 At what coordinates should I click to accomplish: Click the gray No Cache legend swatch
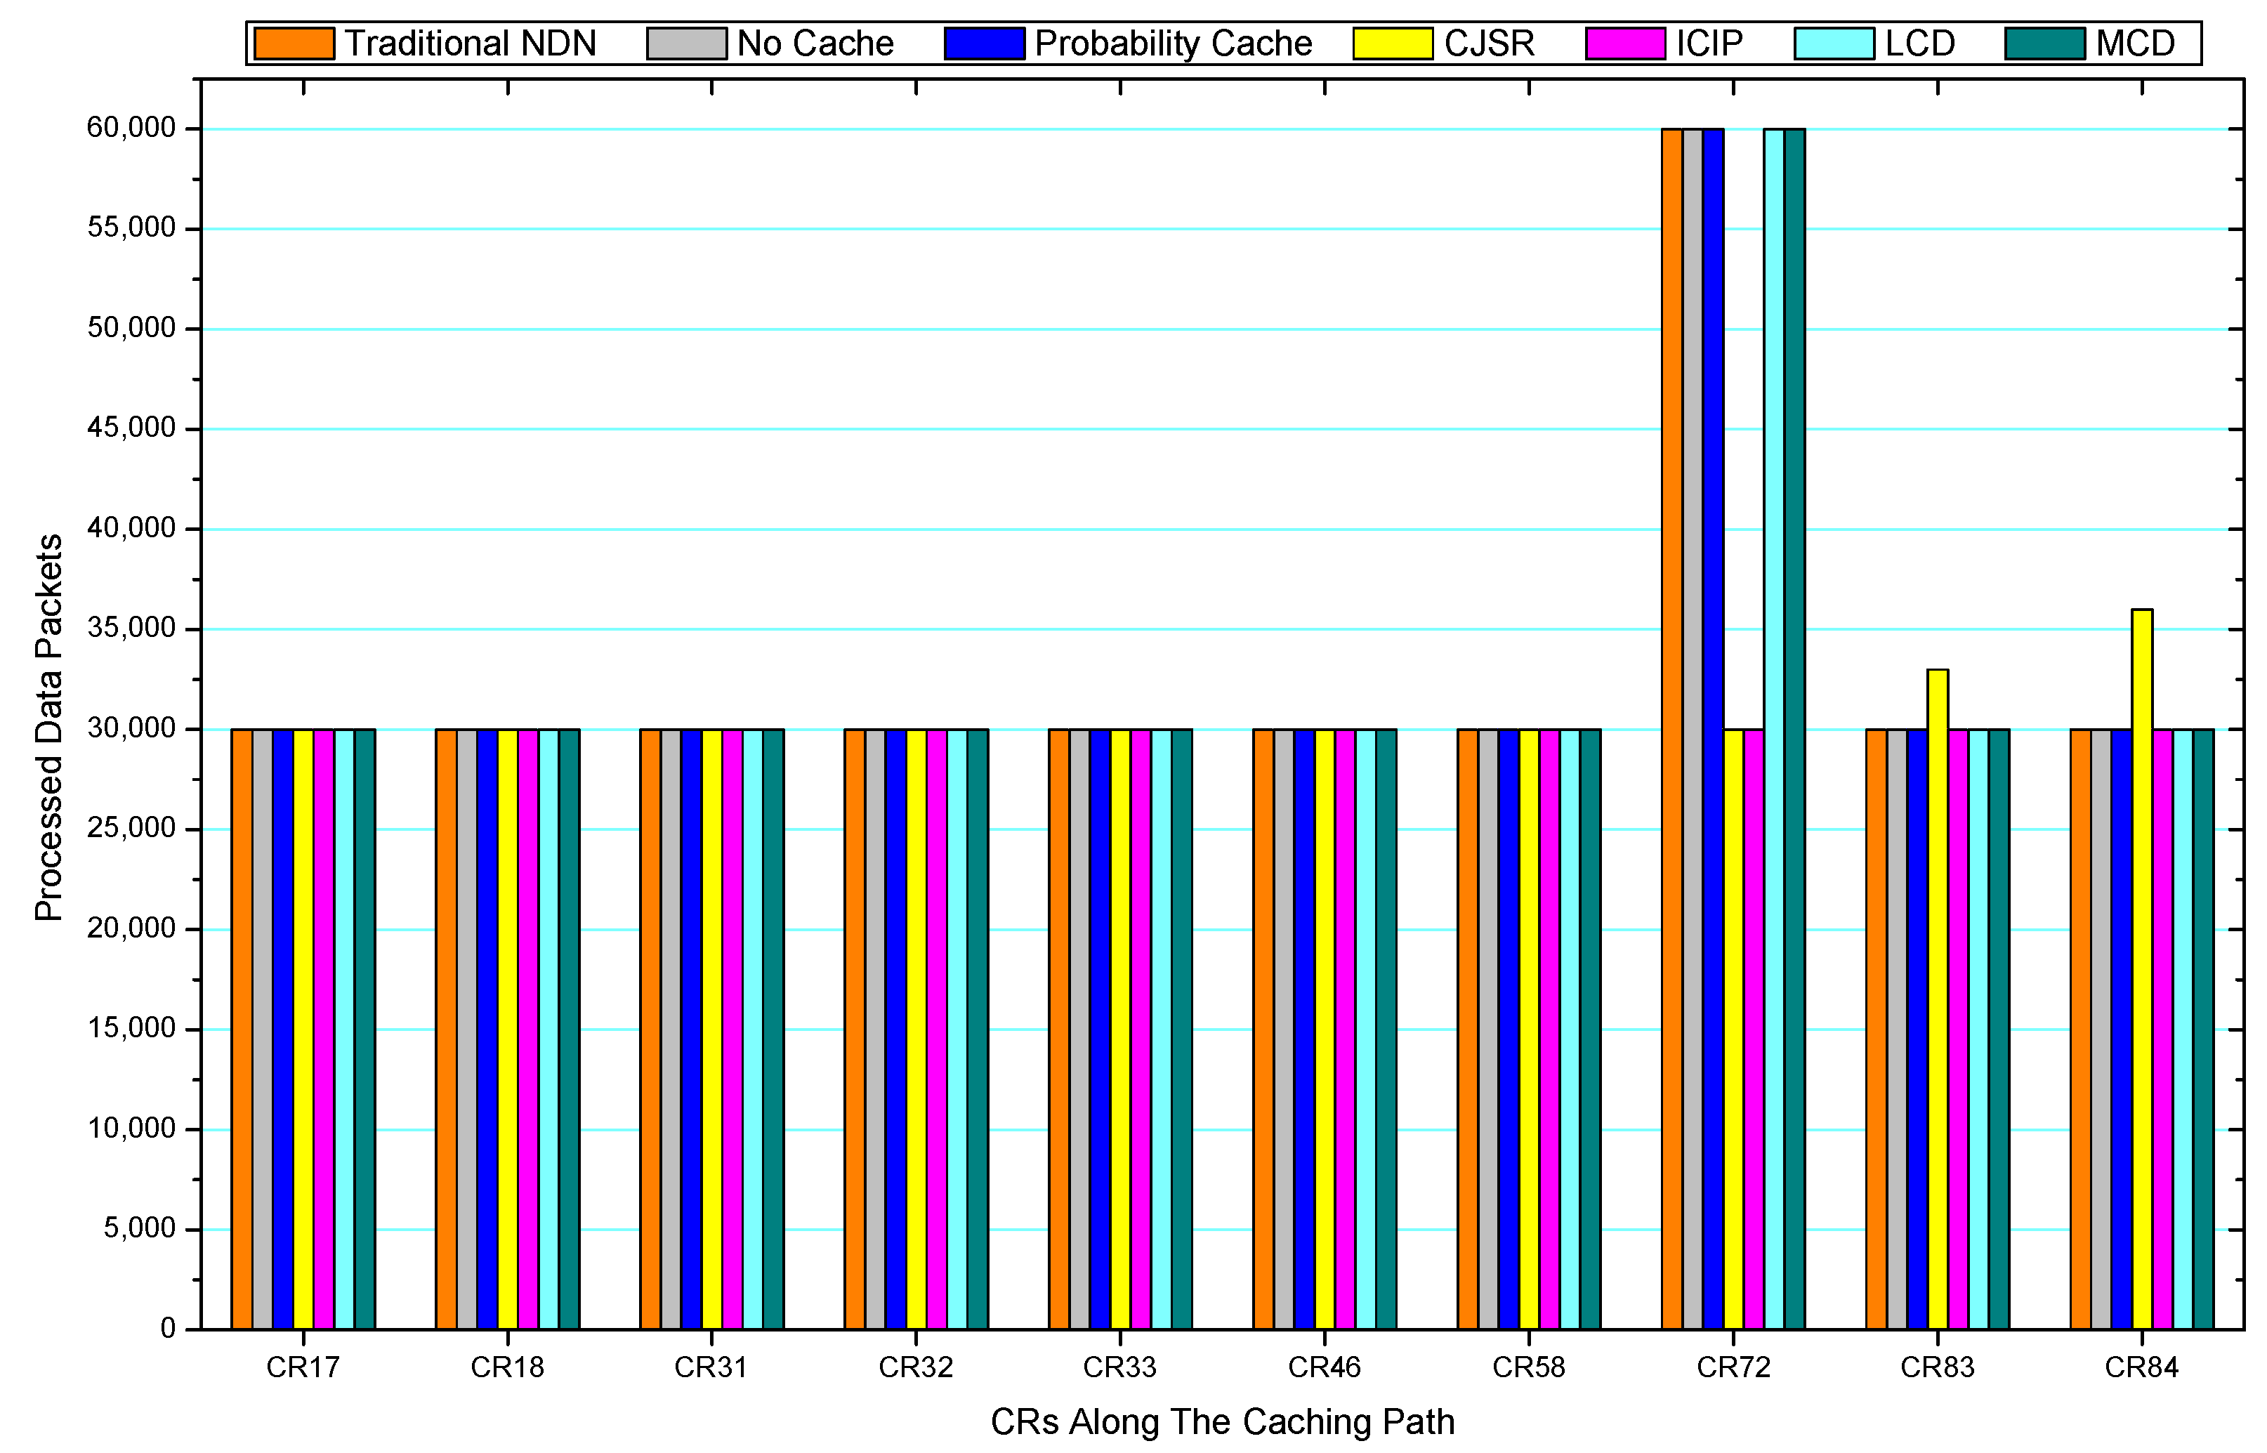pos(686,44)
